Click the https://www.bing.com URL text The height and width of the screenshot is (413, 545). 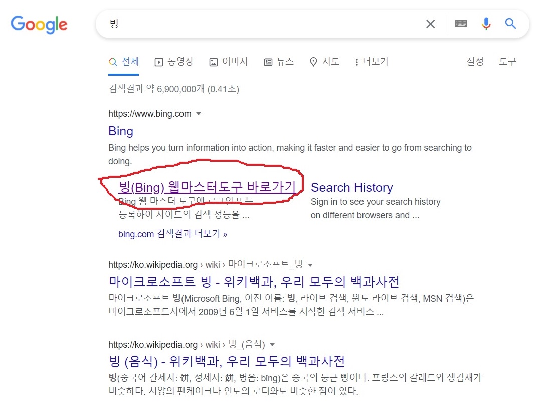150,114
